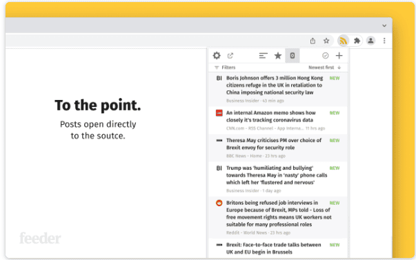The height and width of the screenshot is (260, 416).
Task: Click 'Business Insider · 43 min ago' text
Action: [255, 101]
